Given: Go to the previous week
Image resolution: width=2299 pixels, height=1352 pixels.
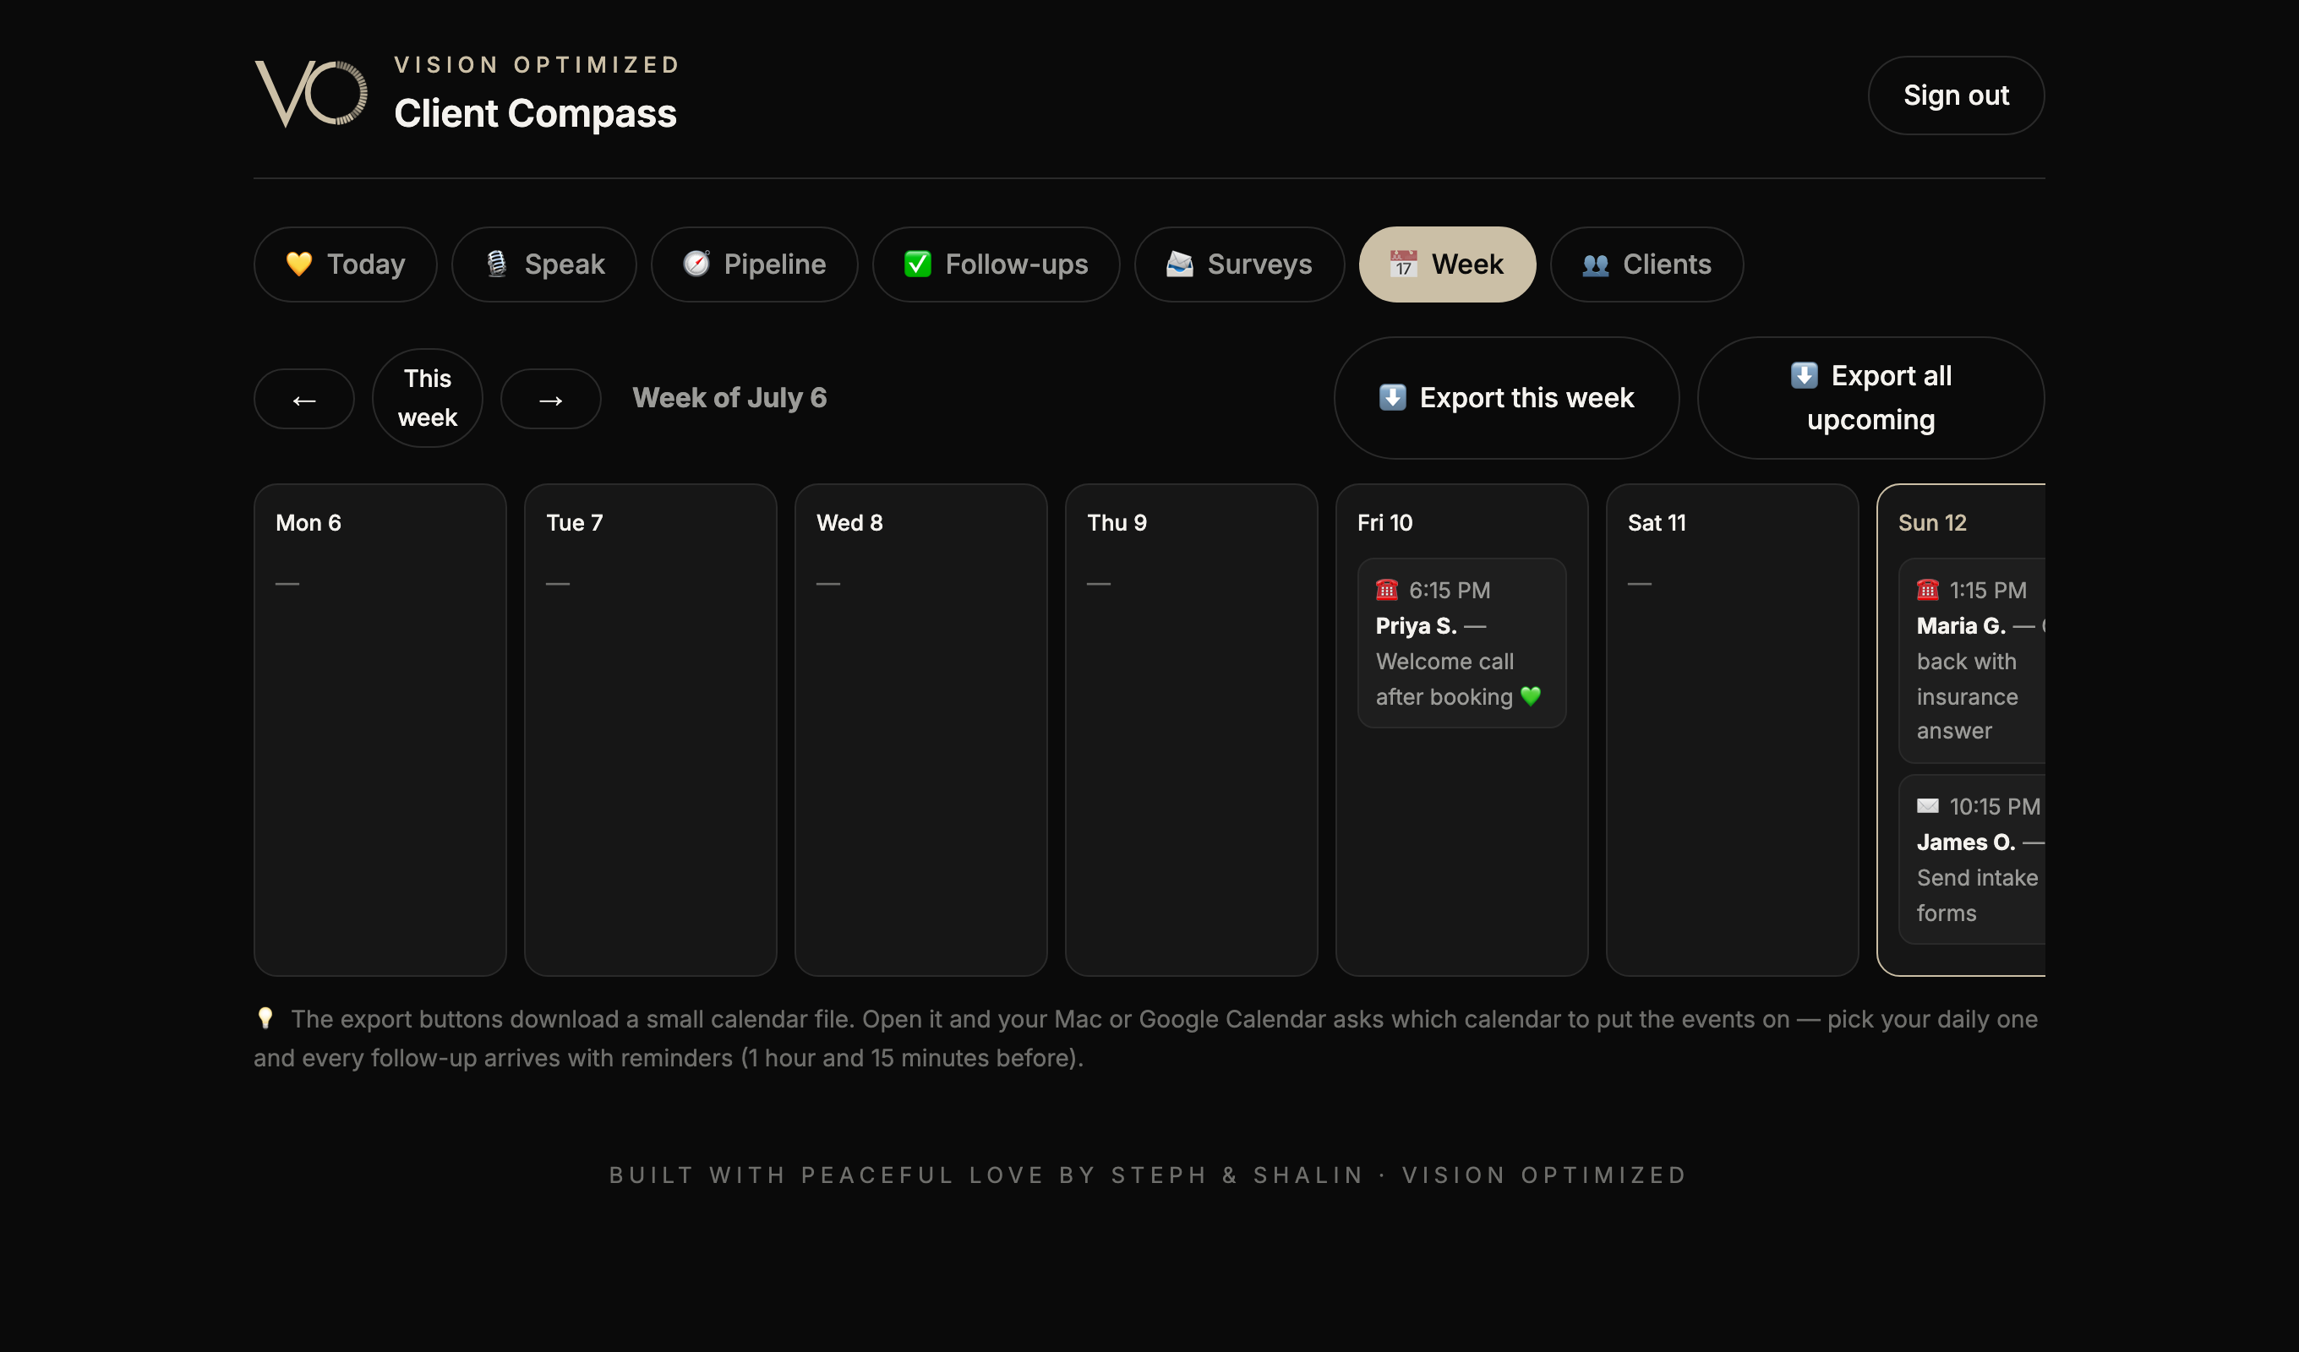Looking at the screenshot, I should pos(303,399).
